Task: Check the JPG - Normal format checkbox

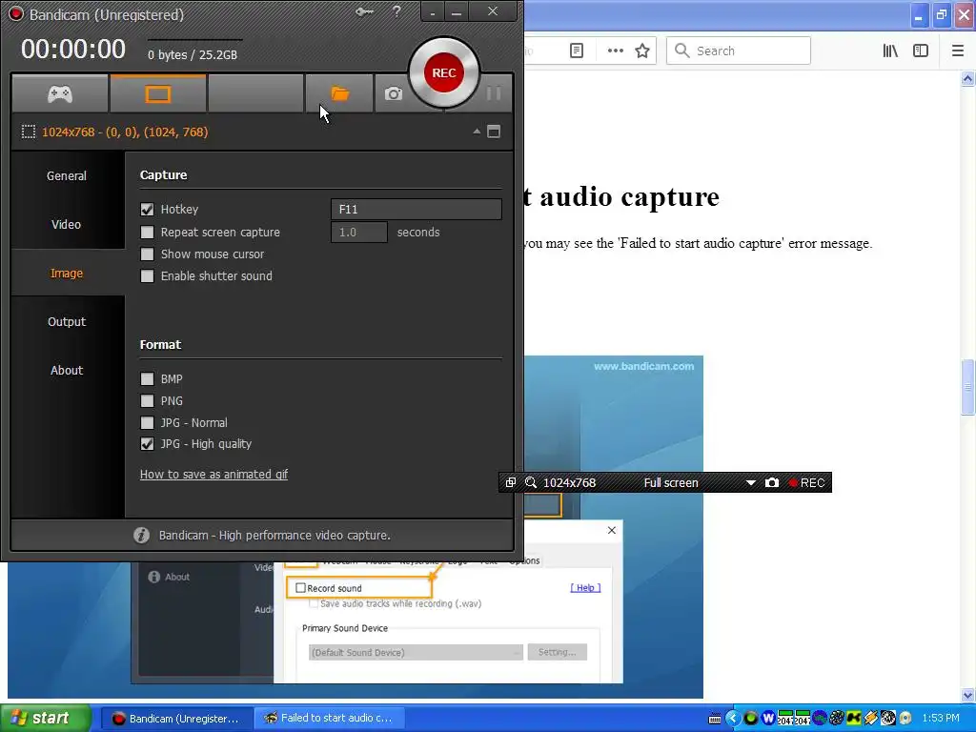Action: pyautogui.click(x=147, y=422)
